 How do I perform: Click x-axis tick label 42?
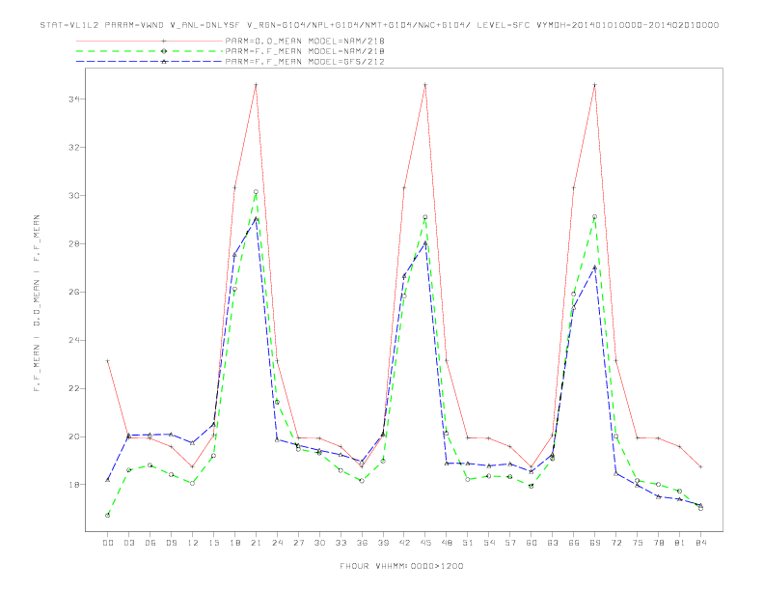pyautogui.click(x=404, y=543)
